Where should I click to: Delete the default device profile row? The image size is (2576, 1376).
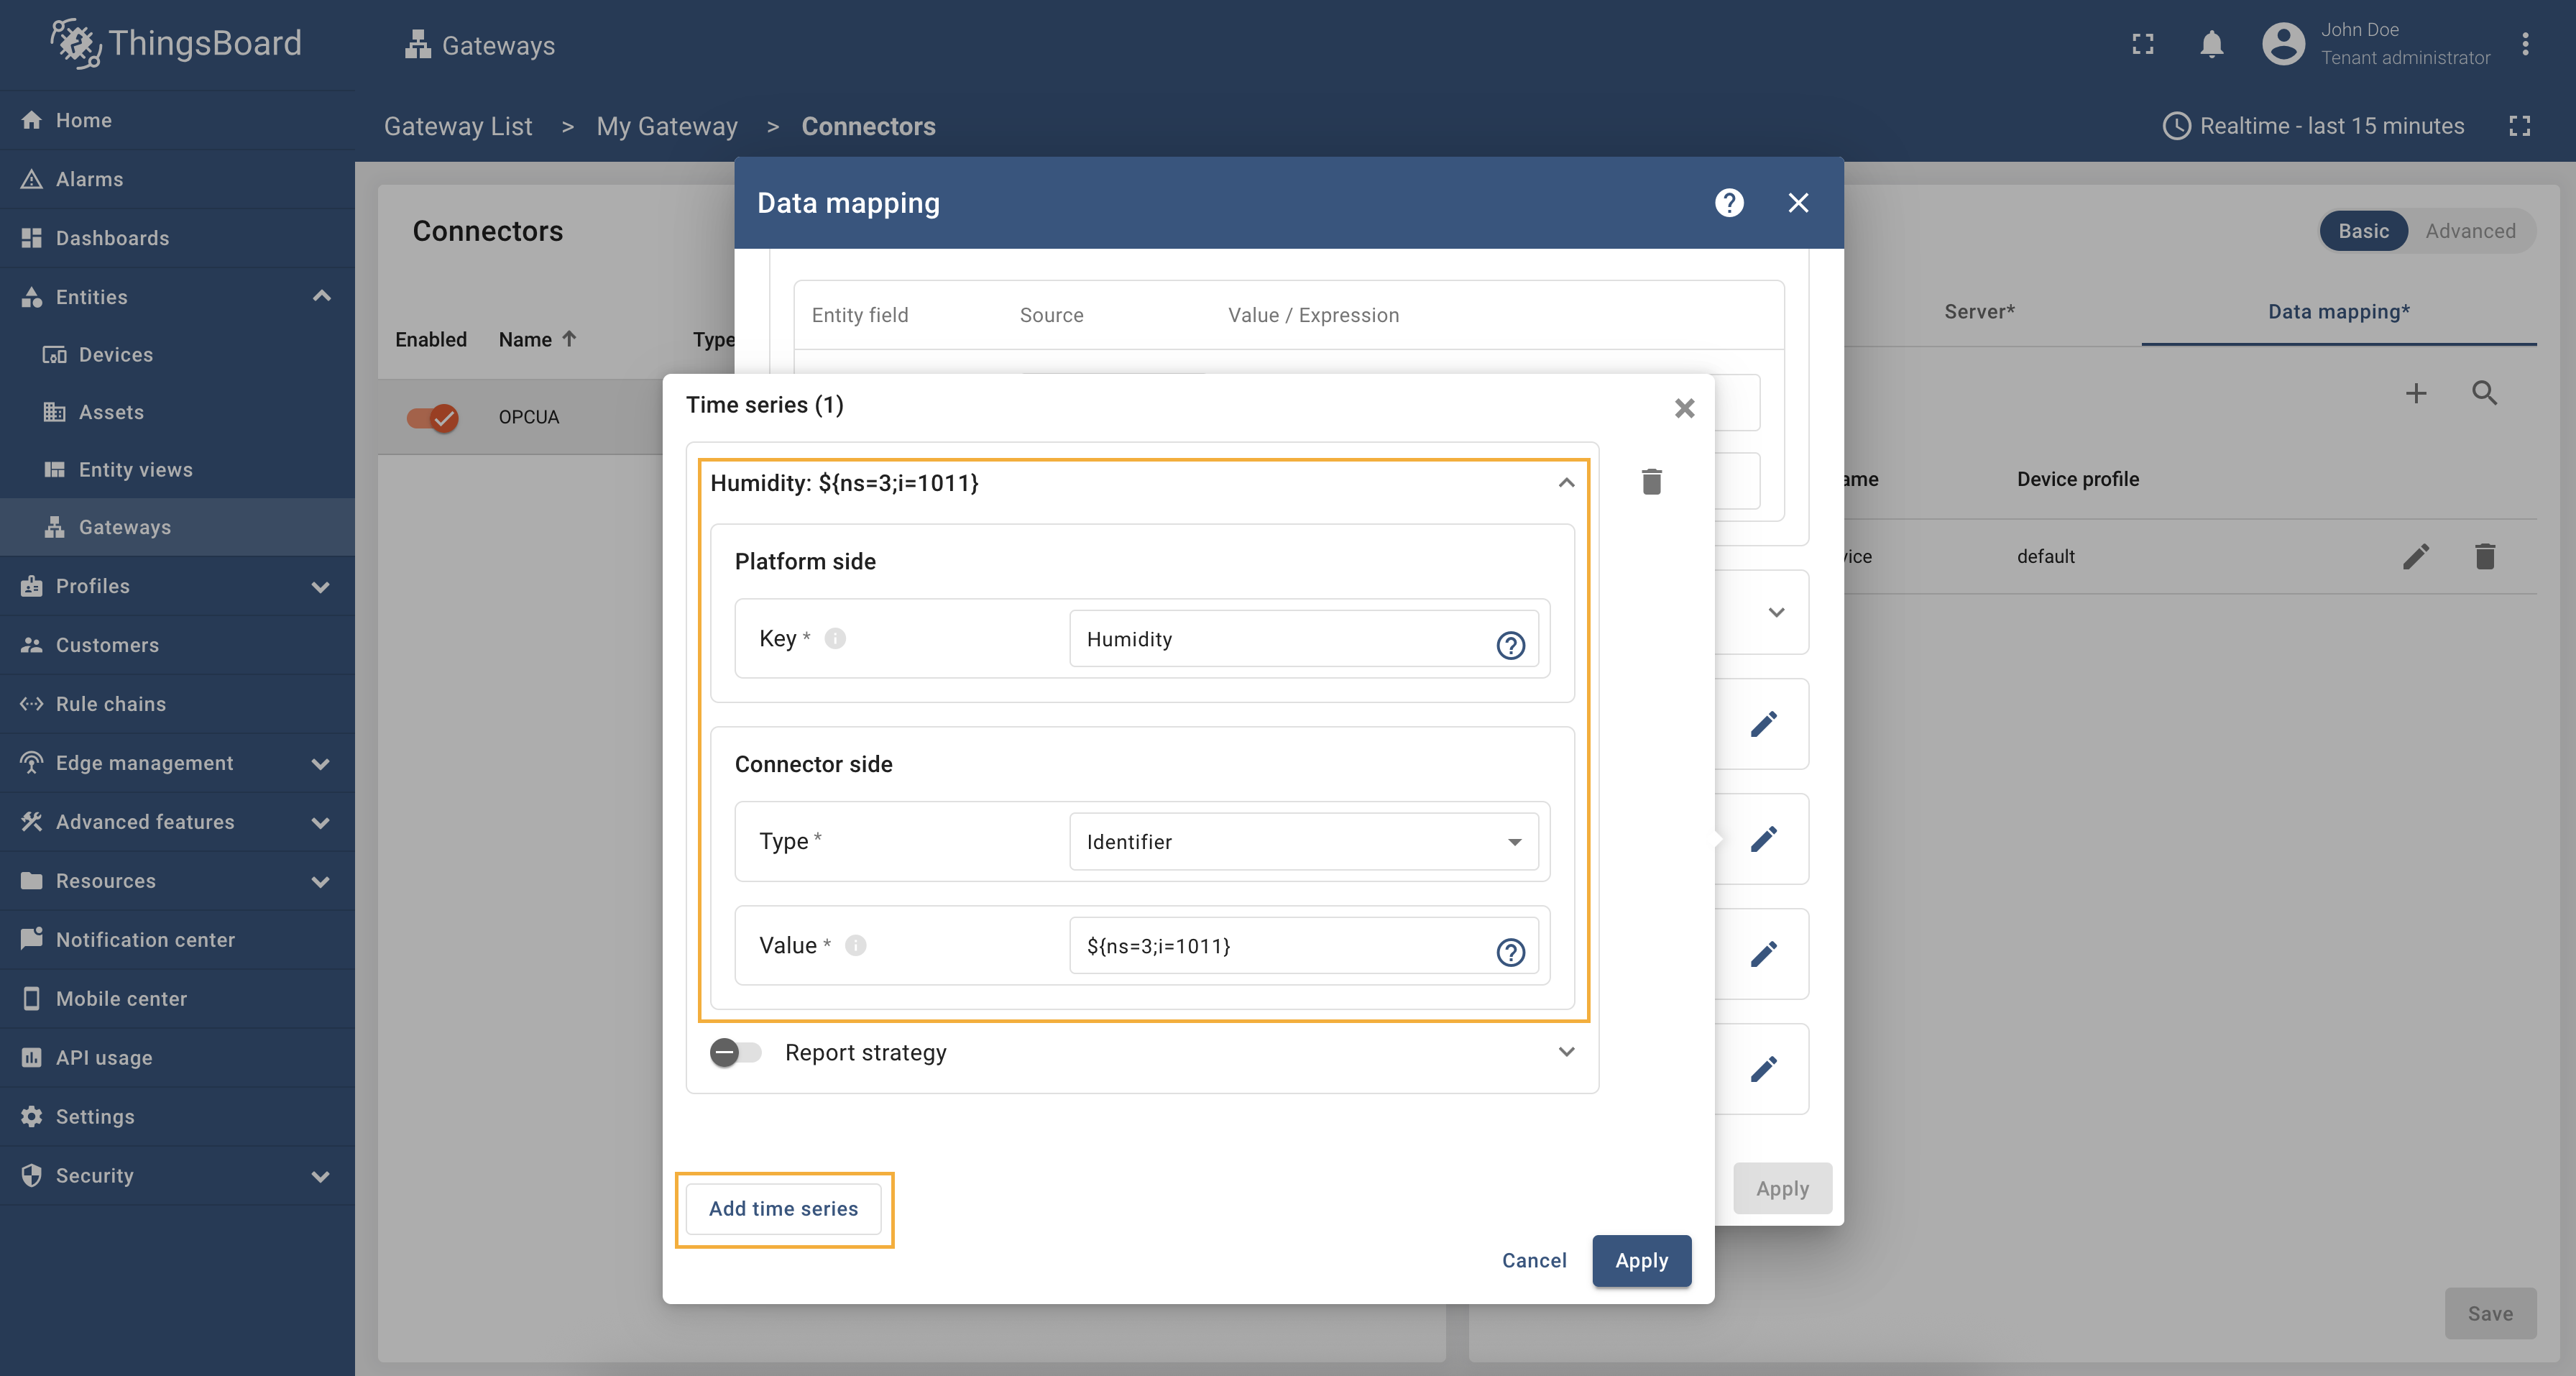tap(2484, 556)
